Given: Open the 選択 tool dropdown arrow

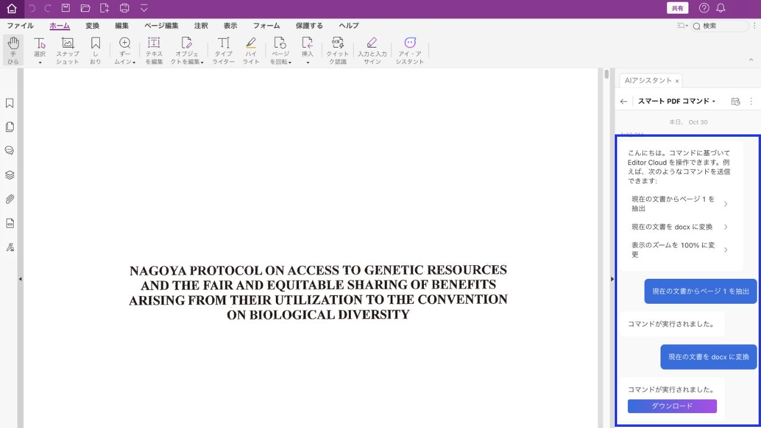Looking at the screenshot, I should coord(40,62).
